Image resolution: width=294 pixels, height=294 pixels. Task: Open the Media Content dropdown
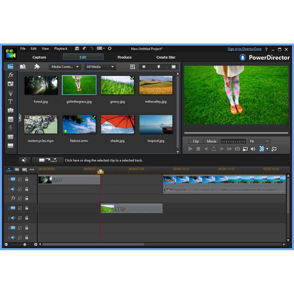pos(65,67)
